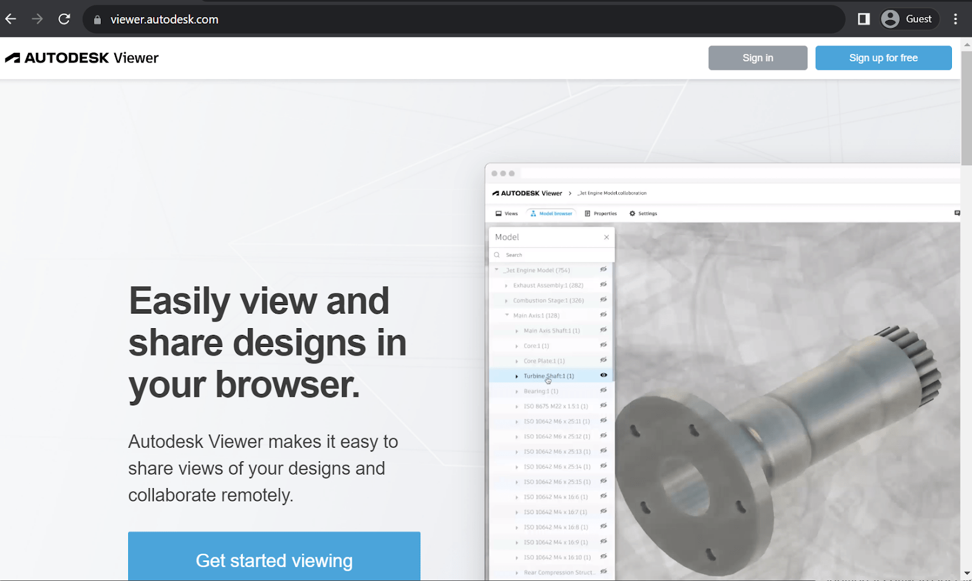Toggle visibility of Combustion Stage:1
Image resolution: width=972 pixels, height=581 pixels.
tap(603, 300)
